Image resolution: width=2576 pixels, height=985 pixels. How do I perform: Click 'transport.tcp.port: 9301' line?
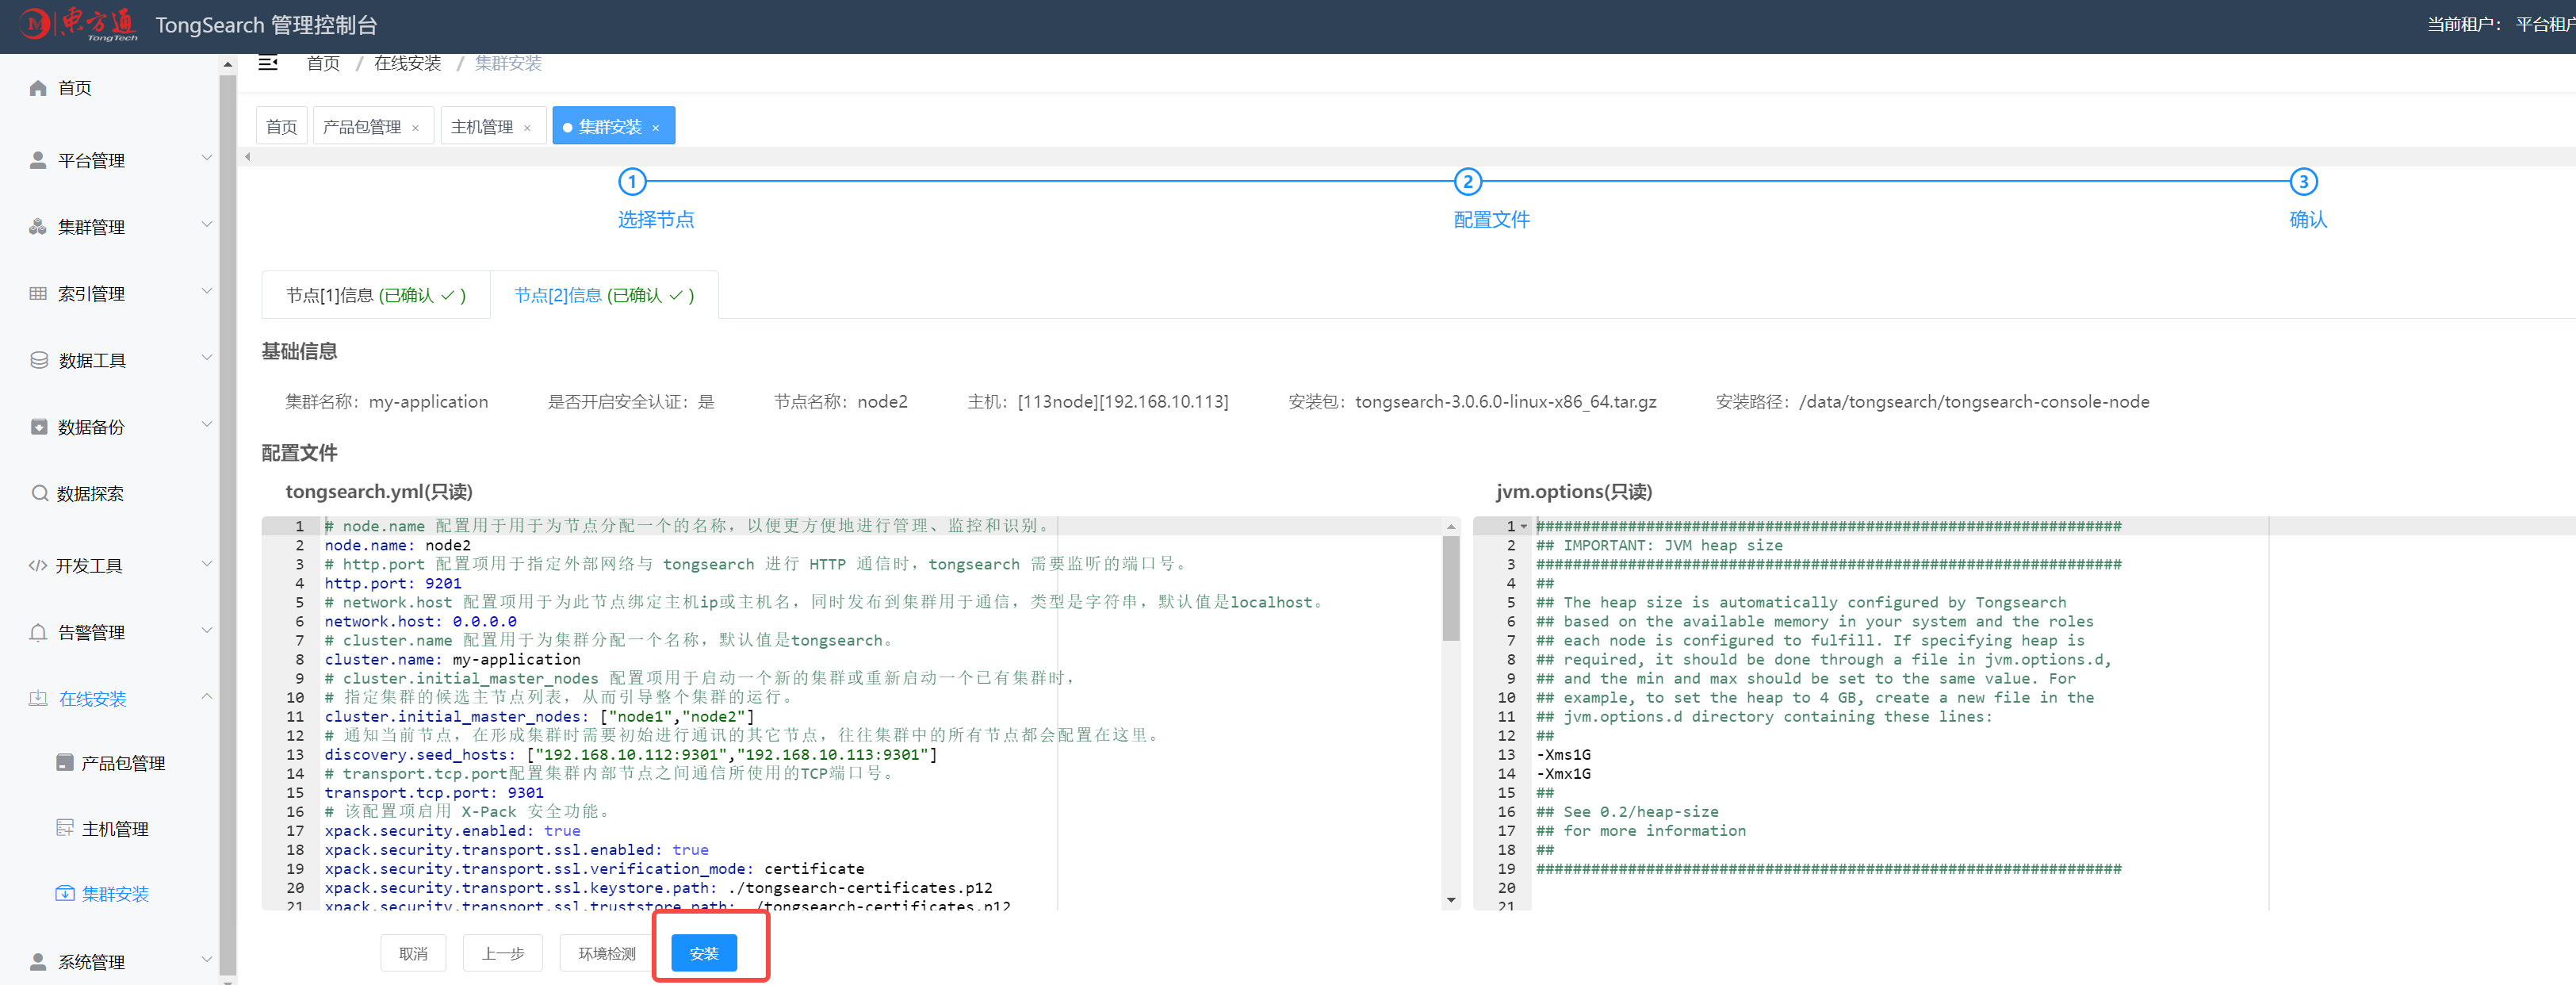(x=434, y=793)
